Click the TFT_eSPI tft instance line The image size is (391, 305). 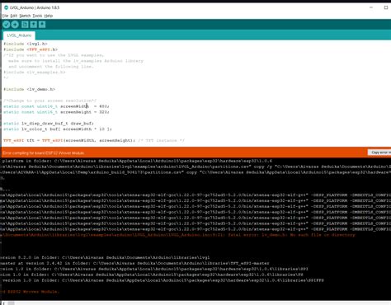point(94,140)
